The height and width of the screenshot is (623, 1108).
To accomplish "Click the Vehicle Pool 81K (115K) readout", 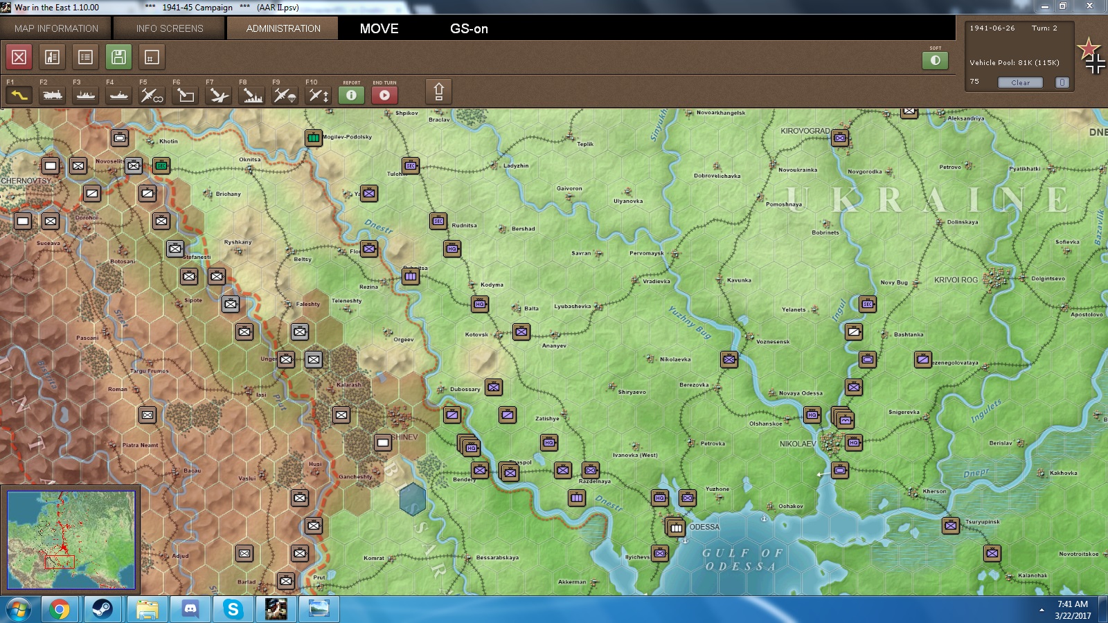I will [1015, 62].
